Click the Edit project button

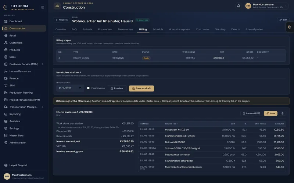point(283,20)
